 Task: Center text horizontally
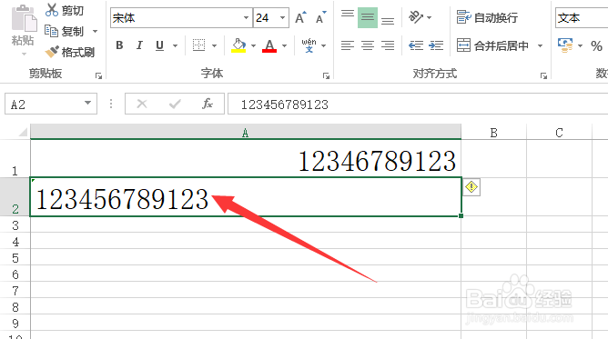368,45
